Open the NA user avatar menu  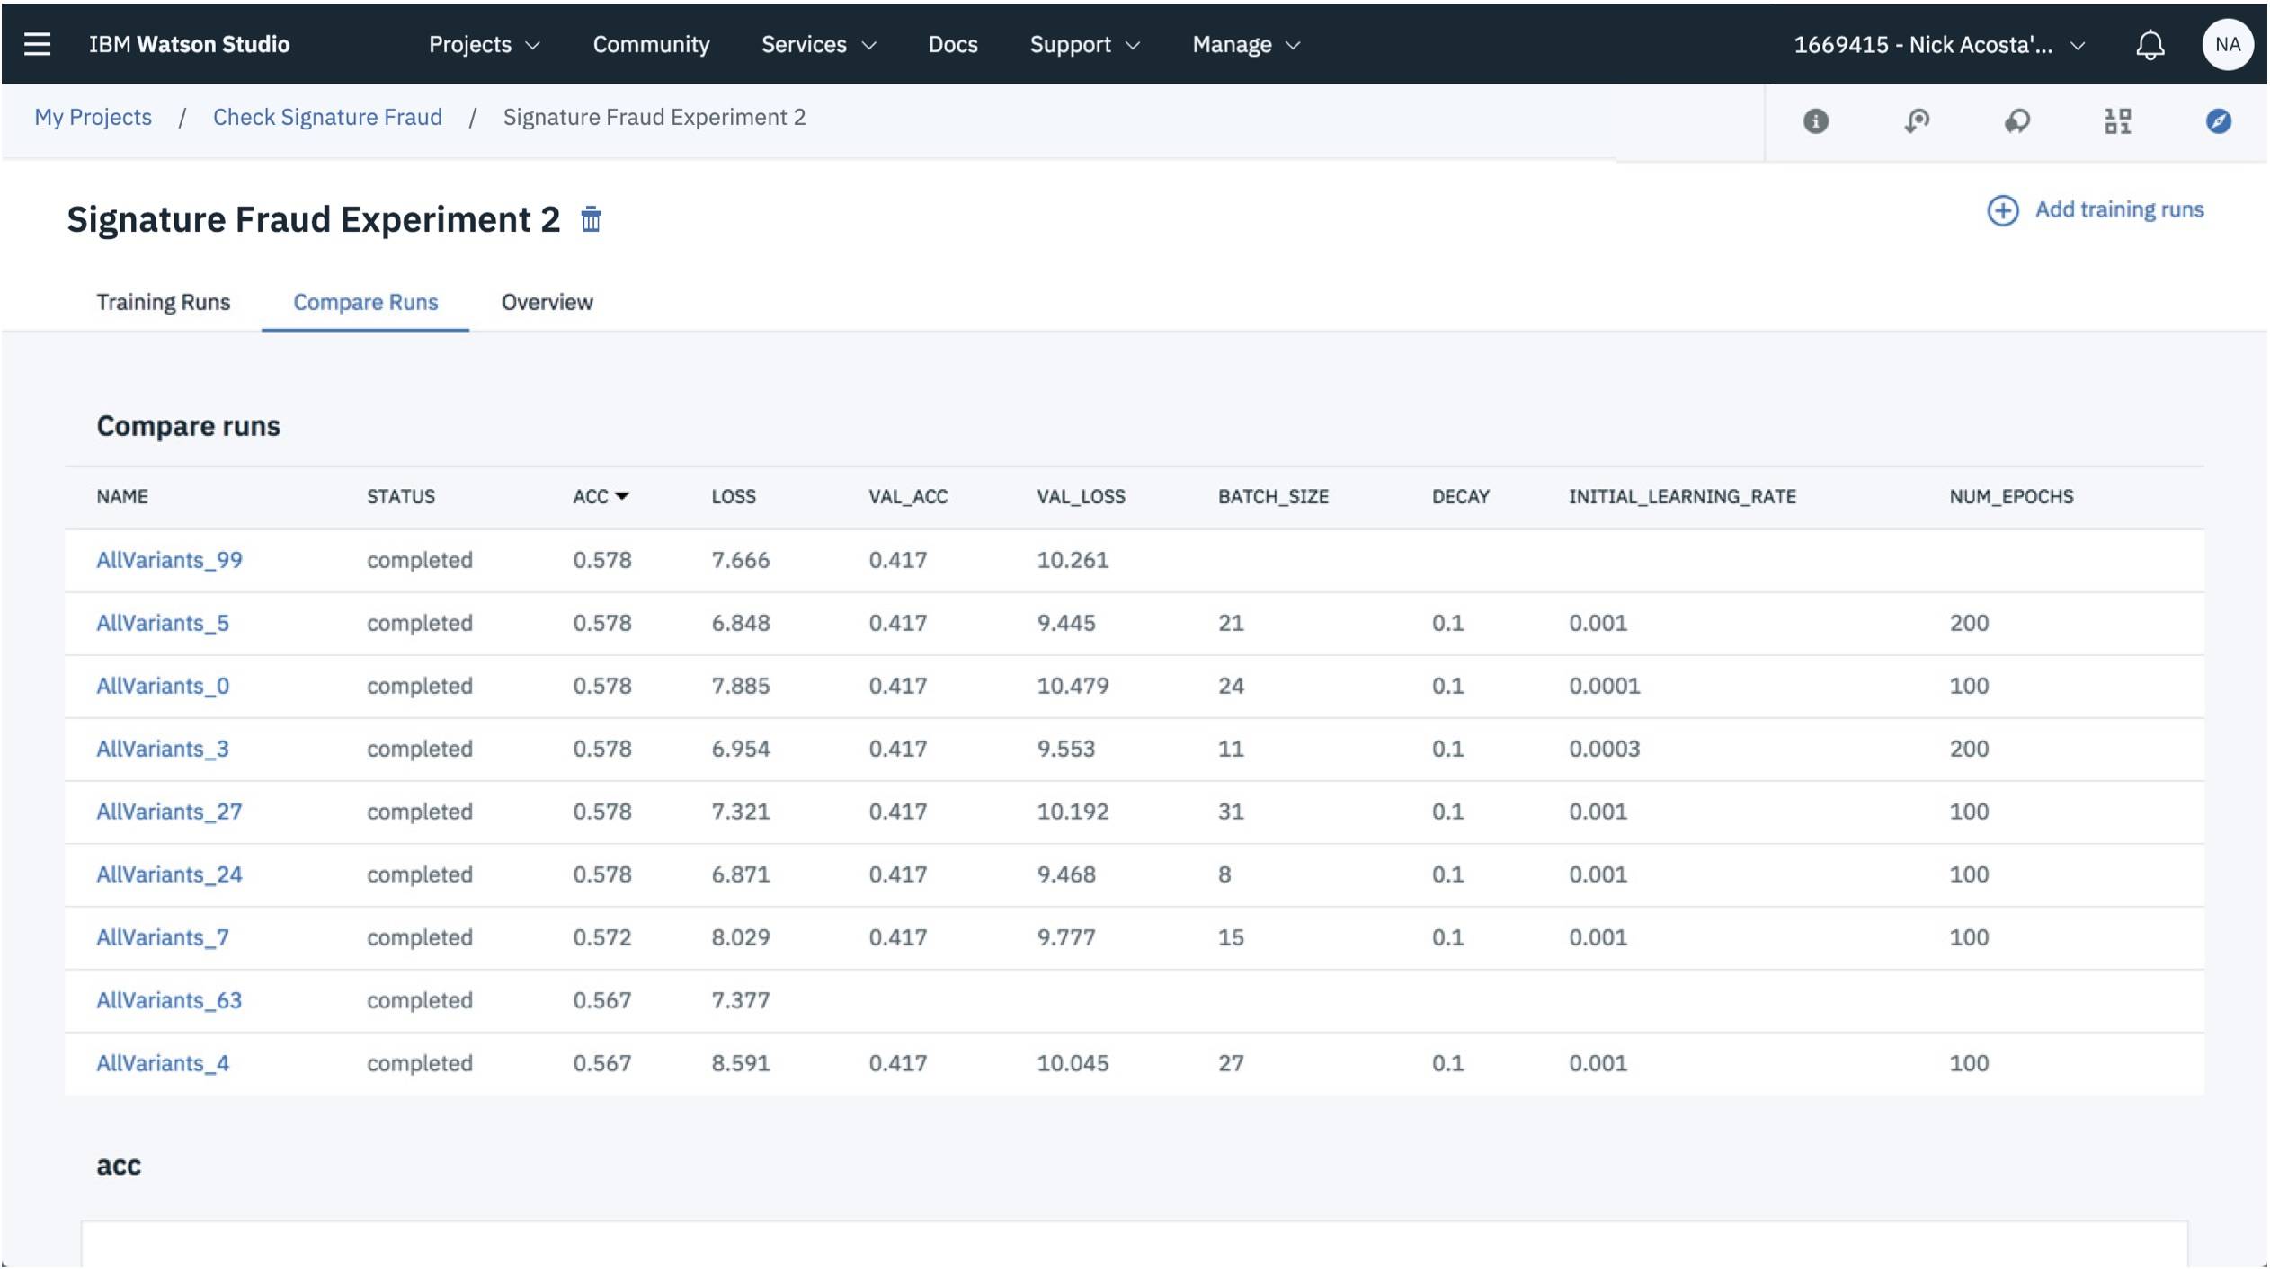click(2227, 44)
